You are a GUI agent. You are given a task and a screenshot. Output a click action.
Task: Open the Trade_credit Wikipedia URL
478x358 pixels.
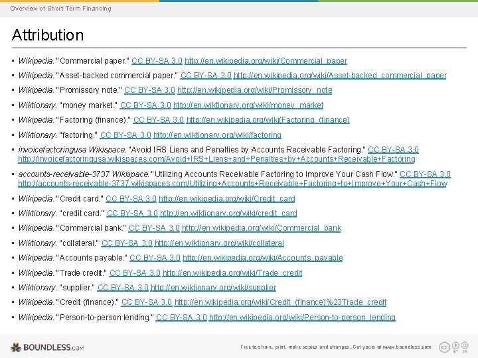click(x=232, y=273)
